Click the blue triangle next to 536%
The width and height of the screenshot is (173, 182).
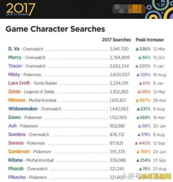click(x=137, y=49)
